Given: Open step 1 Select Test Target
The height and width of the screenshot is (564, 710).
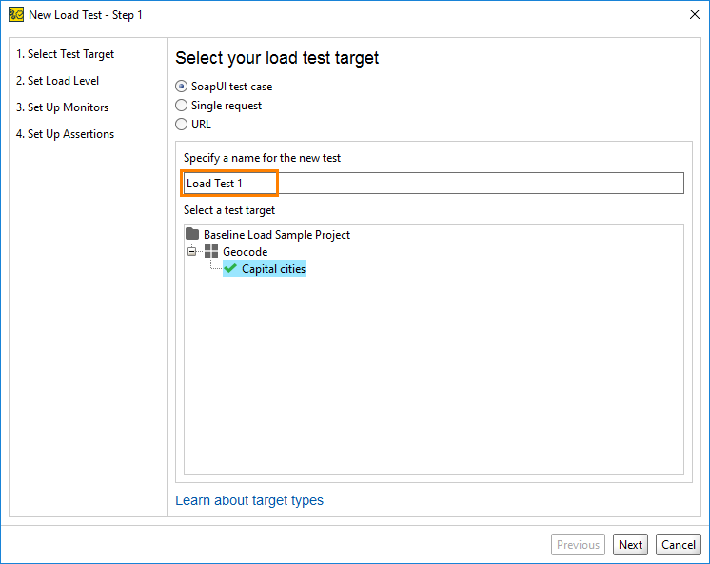Looking at the screenshot, I should tap(66, 54).
